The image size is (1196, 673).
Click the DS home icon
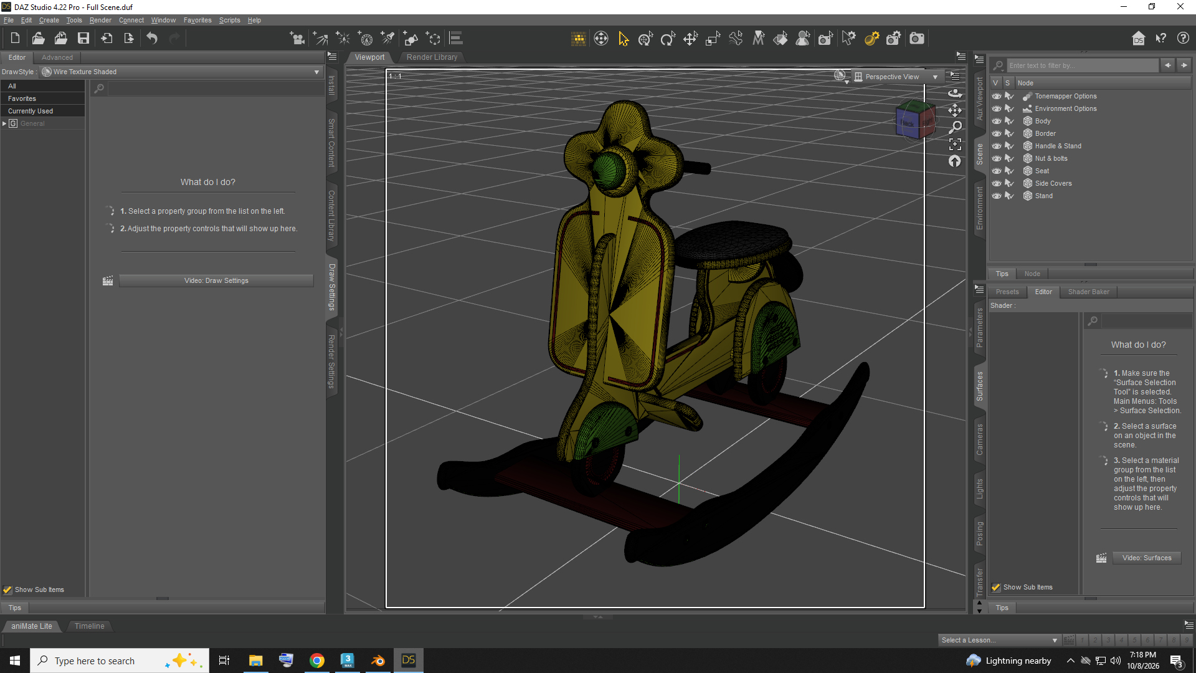[x=1139, y=39]
